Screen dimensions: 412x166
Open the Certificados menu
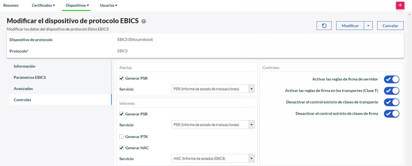tap(43, 5)
